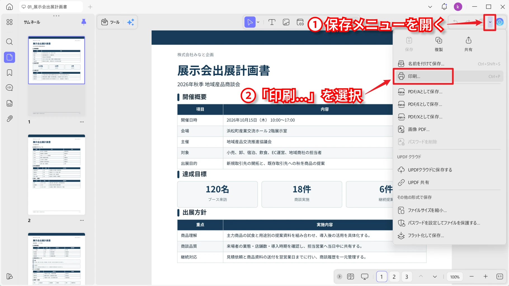The width and height of the screenshot is (509, 286).
Task: Click the zoom out minus button
Action: point(472,277)
